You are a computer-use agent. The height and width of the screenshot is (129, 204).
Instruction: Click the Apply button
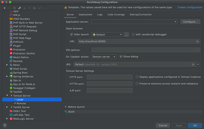(x=179, y=125)
